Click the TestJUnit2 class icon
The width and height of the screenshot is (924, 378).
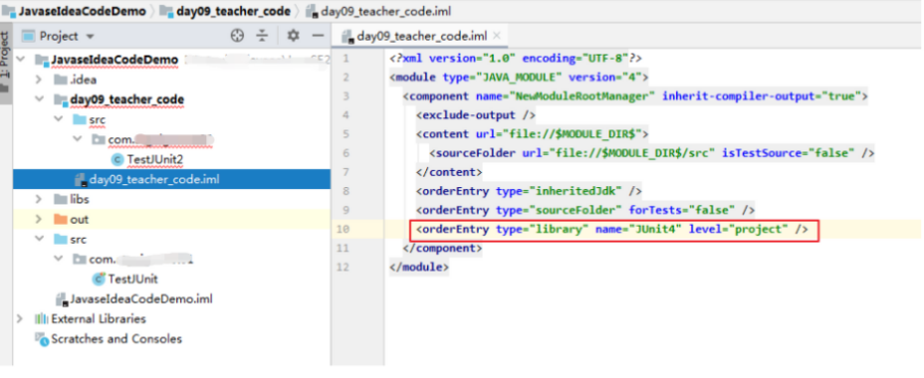click(117, 159)
